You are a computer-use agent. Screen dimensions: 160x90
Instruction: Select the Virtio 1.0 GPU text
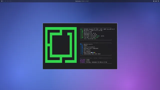(x=88, y=32)
